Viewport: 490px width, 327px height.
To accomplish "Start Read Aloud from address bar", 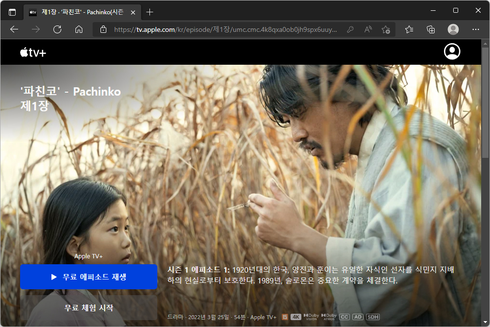I will pyautogui.click(x=368, y=29).
